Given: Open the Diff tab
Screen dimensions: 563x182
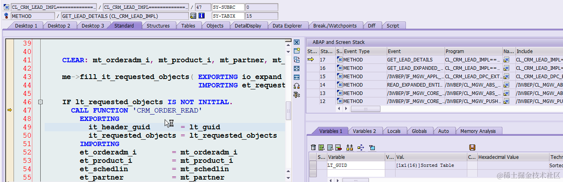Looking at the screenshot, I should (x=372, y=26).
